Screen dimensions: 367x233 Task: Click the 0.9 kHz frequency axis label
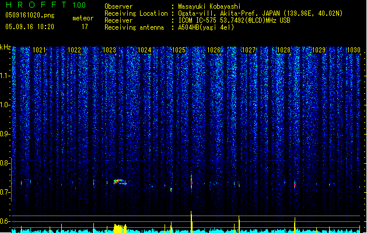click(5, 134)
